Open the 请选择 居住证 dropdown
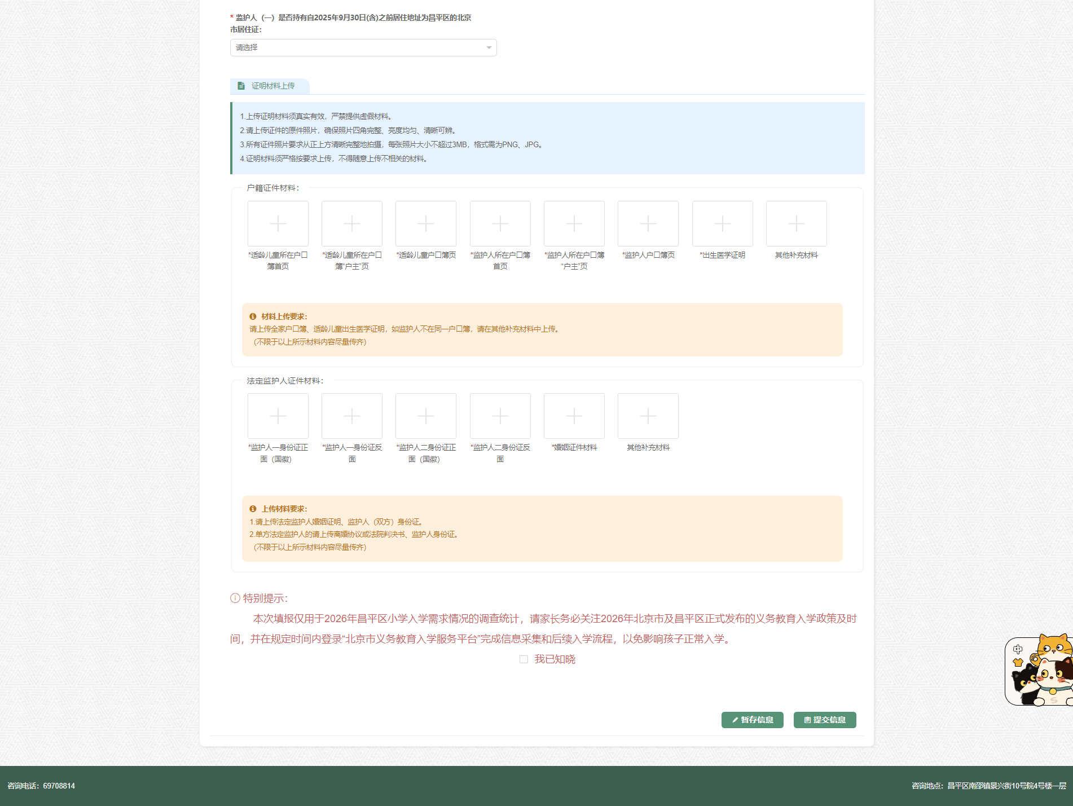 click(x=363, y=48)
